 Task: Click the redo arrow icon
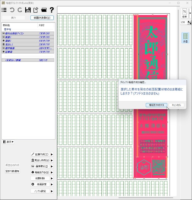pos(20,10)
